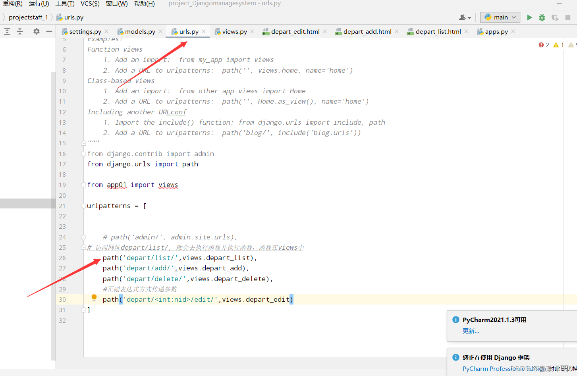Click the urlpatterns variable name

click(109, 206)
